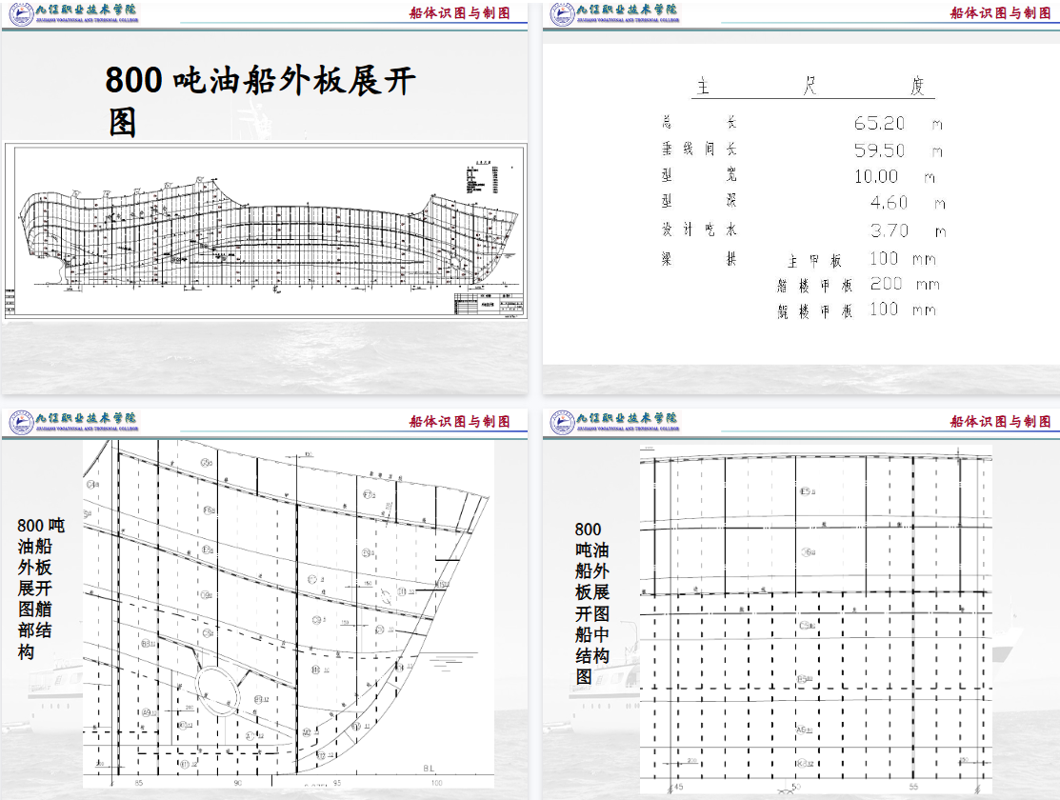Select the 总长 65.20 m value
The width and height of the screenshot is (1060, 800).
click(x=898, y=123)
